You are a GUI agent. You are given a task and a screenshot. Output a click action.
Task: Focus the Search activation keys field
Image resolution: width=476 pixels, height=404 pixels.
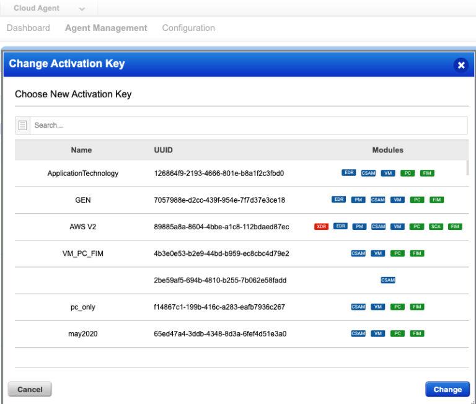click(x=249, y=125)
